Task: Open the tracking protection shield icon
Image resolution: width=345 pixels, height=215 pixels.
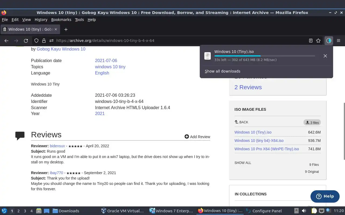Action: (36, 41)
